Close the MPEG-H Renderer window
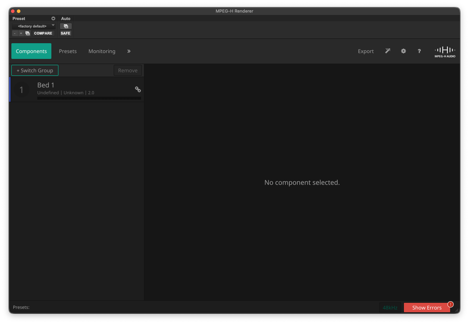The width and height of the screenshot is (469, 324). (x=13, y=11)
